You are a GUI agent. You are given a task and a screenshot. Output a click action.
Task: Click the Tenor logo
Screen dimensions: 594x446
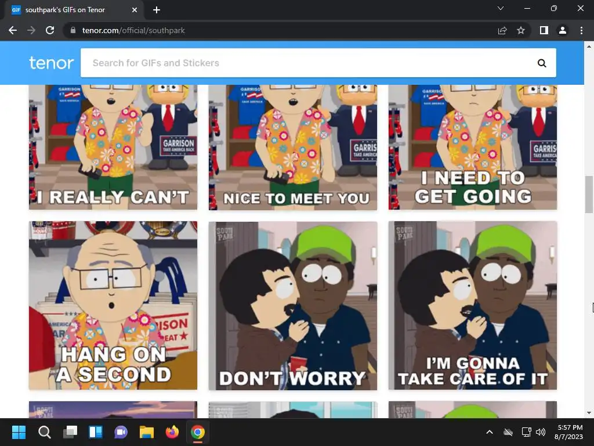pyautogui.click(x=51, y=63)
